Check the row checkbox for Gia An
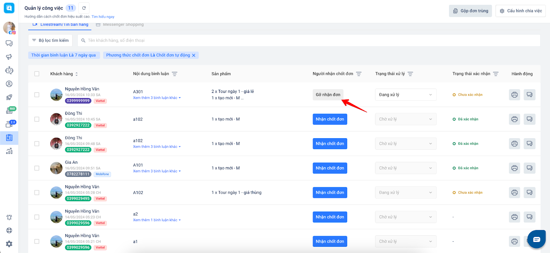 (37, 168)
